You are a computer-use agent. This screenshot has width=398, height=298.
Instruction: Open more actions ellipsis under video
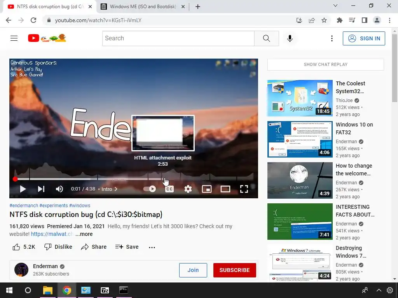(x=152, y=247)
